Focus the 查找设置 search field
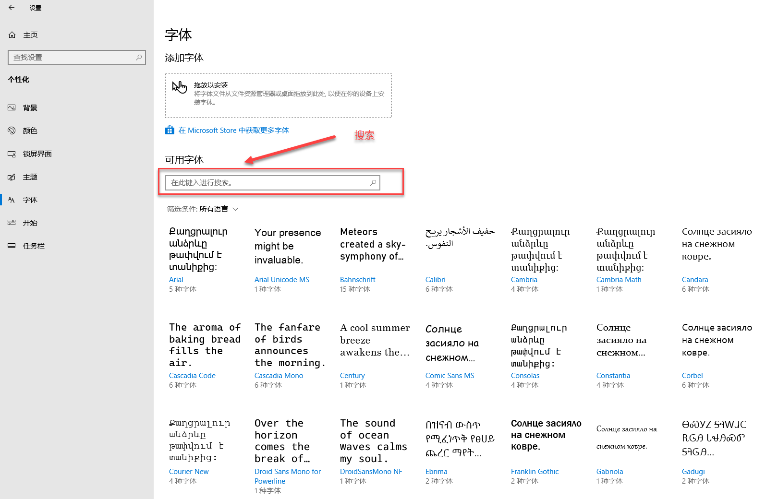This screenshot has width=778, height=499. tap(77, 57)
